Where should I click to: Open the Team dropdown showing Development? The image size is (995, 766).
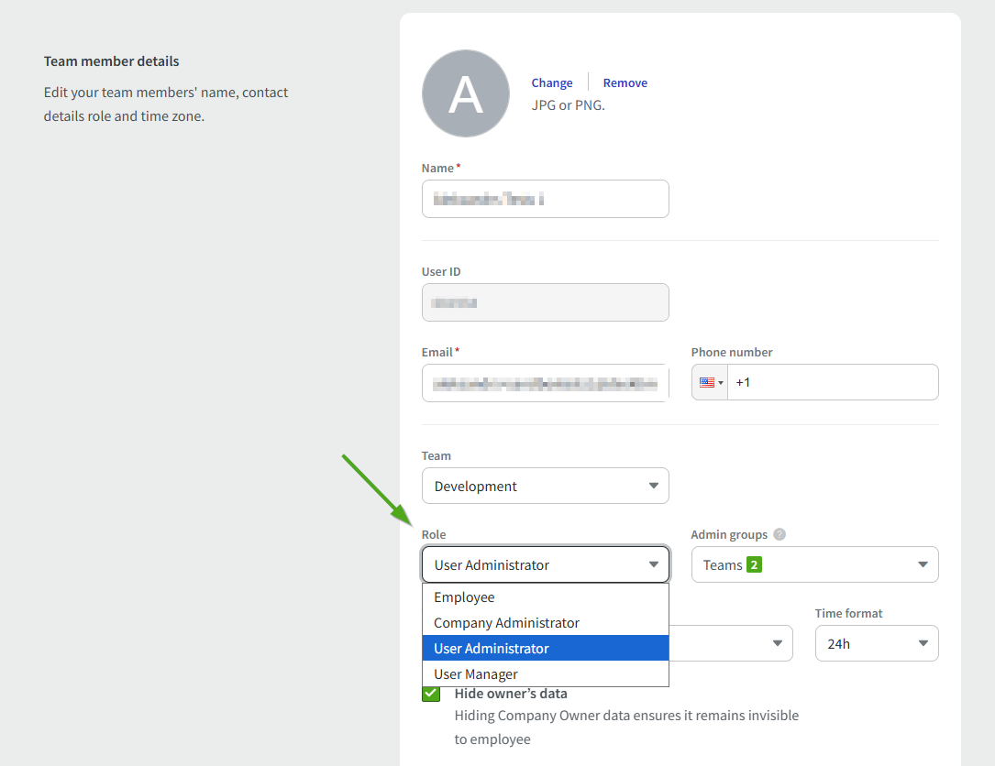545,486
